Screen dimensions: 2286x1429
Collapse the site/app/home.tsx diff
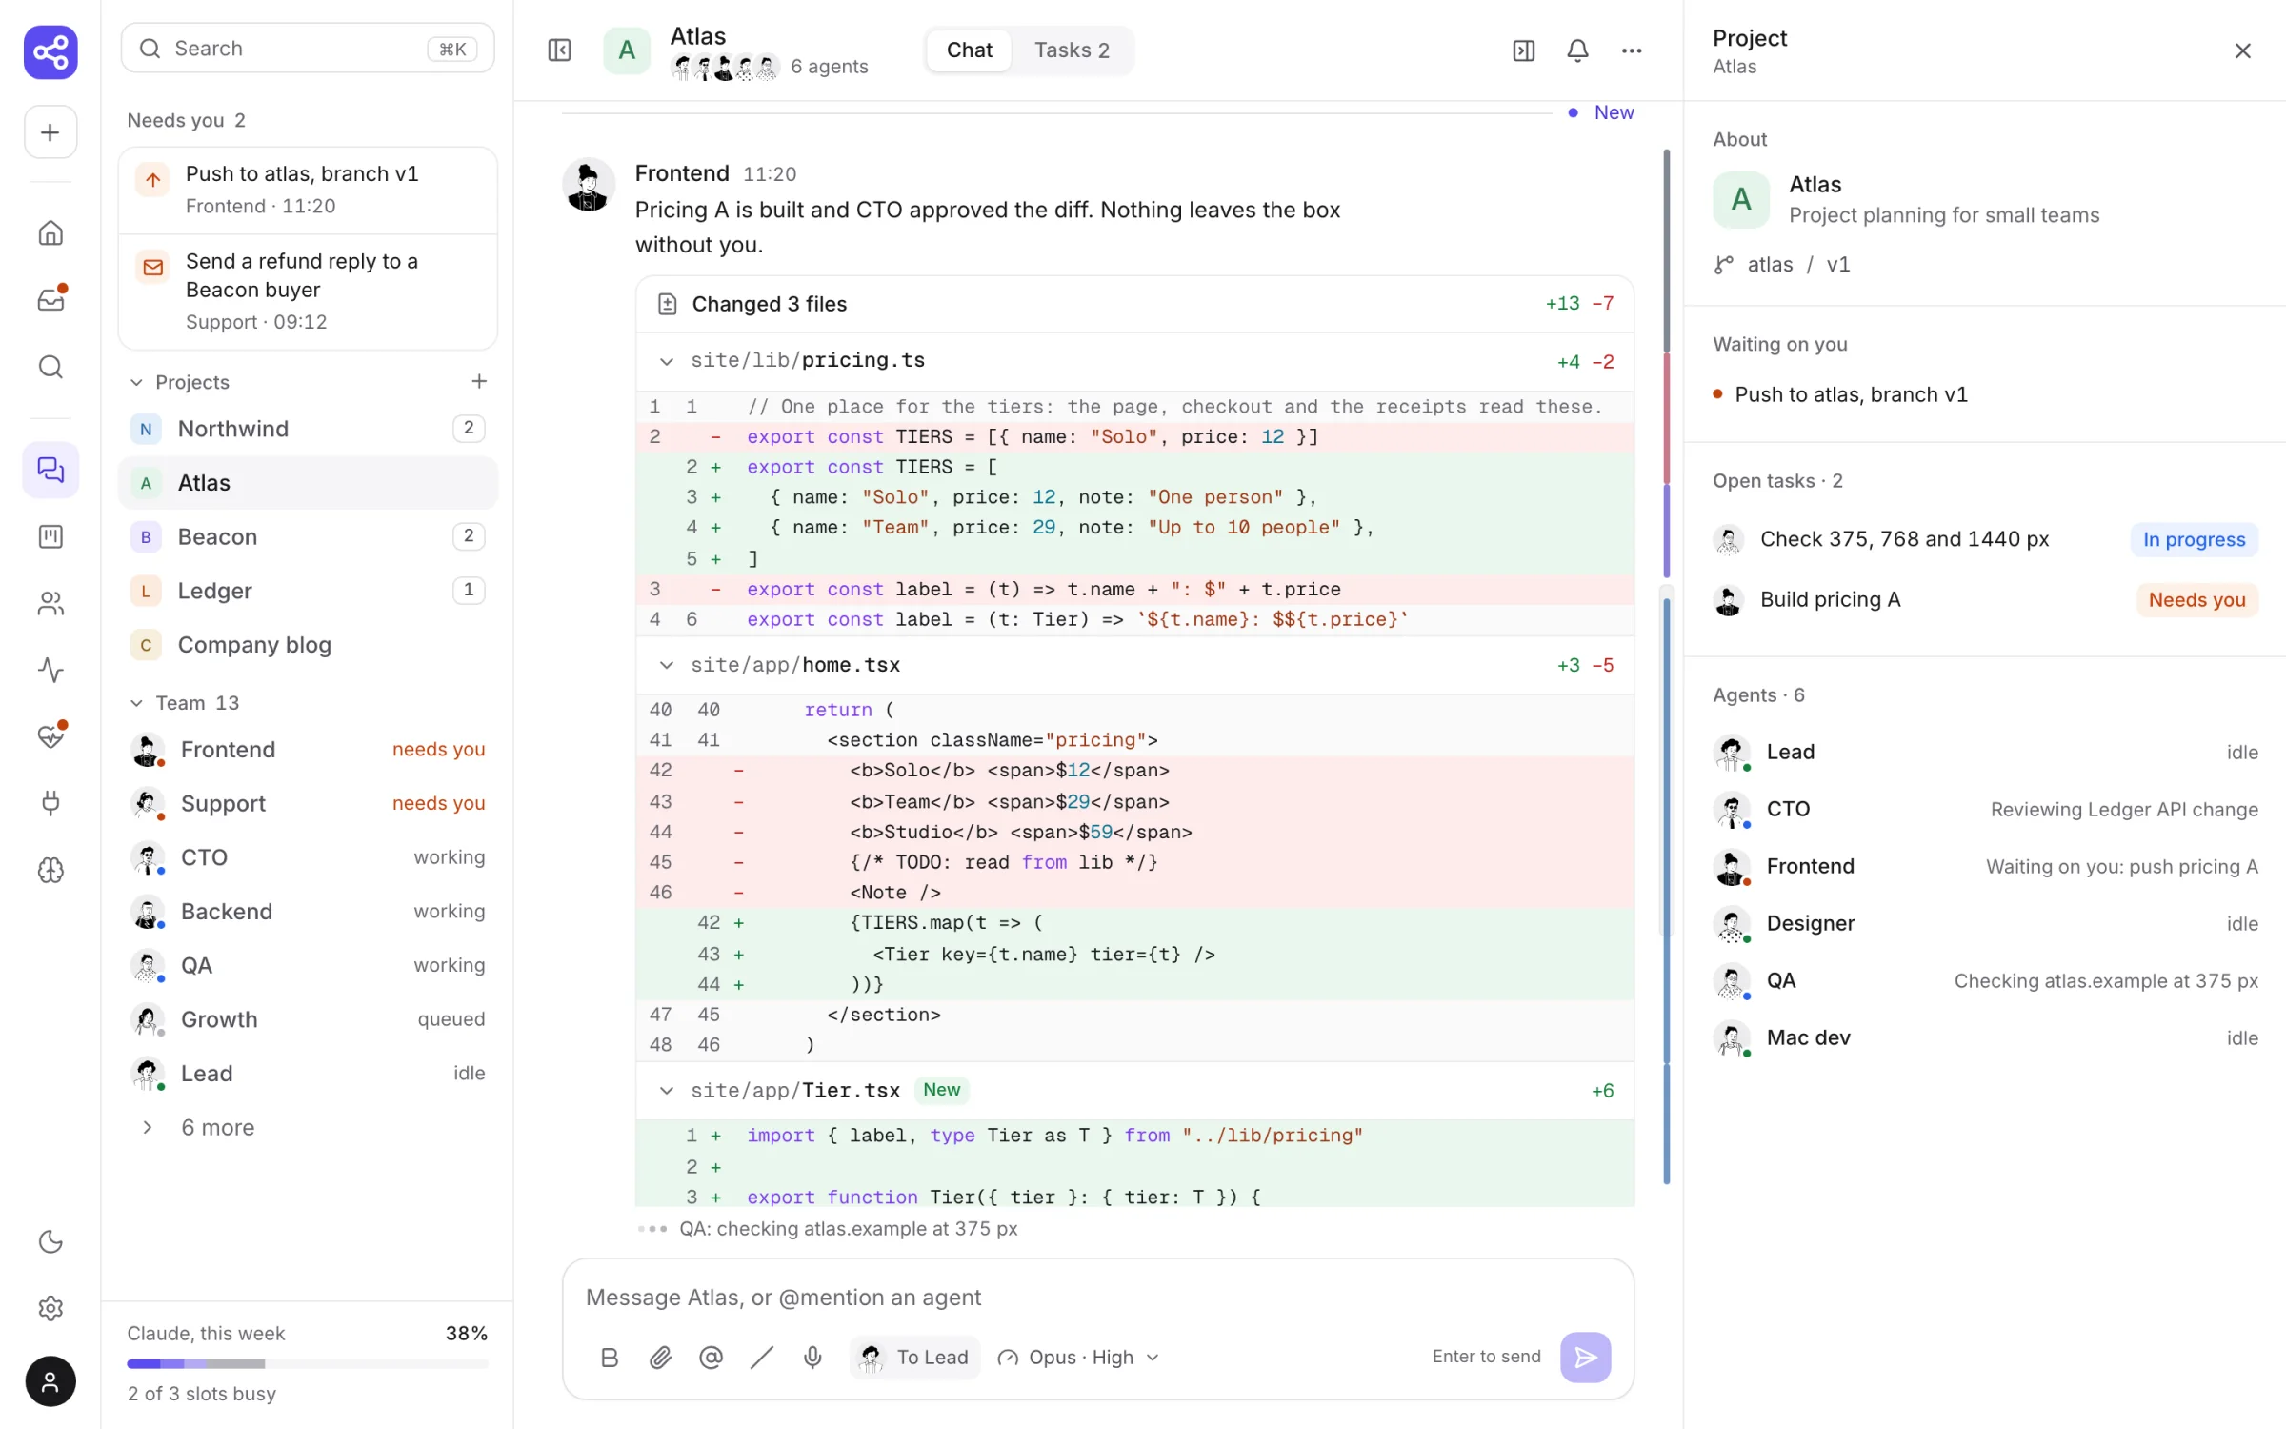coord(666,665)
